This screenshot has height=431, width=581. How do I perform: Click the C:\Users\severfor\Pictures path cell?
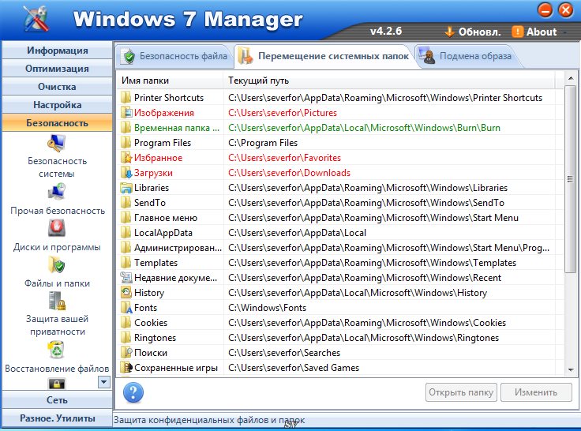pyautogui.click(x=283, y=113)
